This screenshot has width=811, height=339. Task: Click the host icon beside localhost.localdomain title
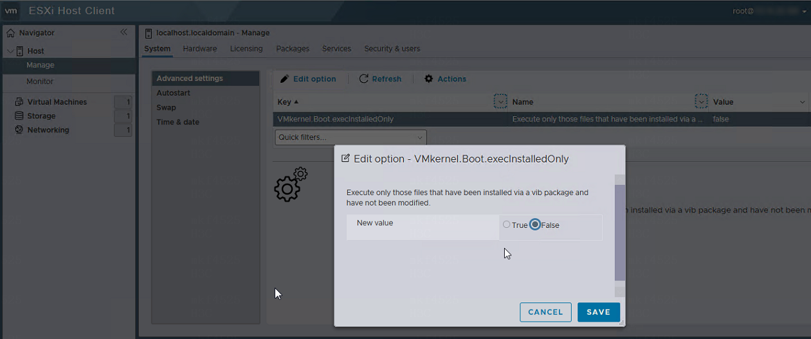pos(149,33)
